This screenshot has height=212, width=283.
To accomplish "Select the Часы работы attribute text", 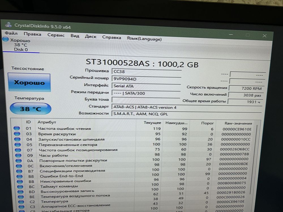I will (53, 155).
